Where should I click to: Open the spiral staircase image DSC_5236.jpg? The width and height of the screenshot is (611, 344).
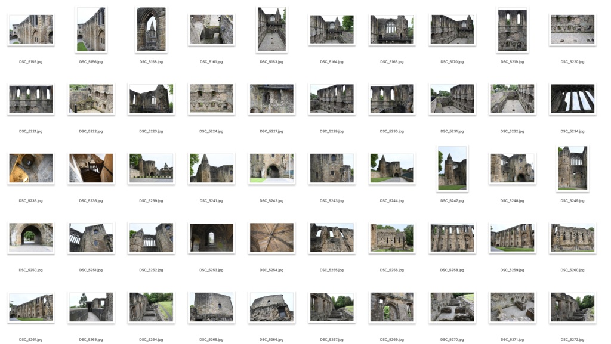click(91, 168)
